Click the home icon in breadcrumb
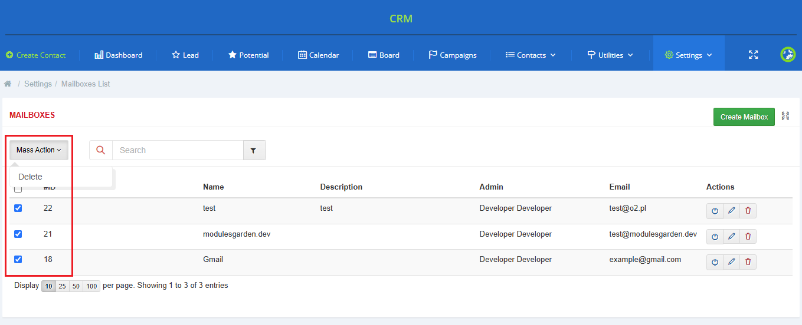The height and width of the screenshot is (325, 802). click(x=8, y=84)
